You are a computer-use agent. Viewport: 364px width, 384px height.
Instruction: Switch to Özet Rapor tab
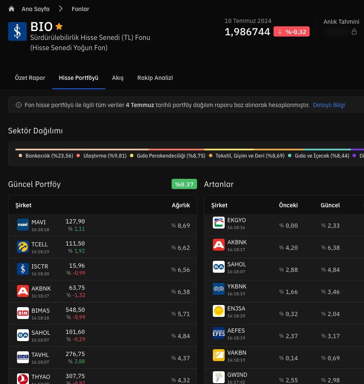click(30, 78)
